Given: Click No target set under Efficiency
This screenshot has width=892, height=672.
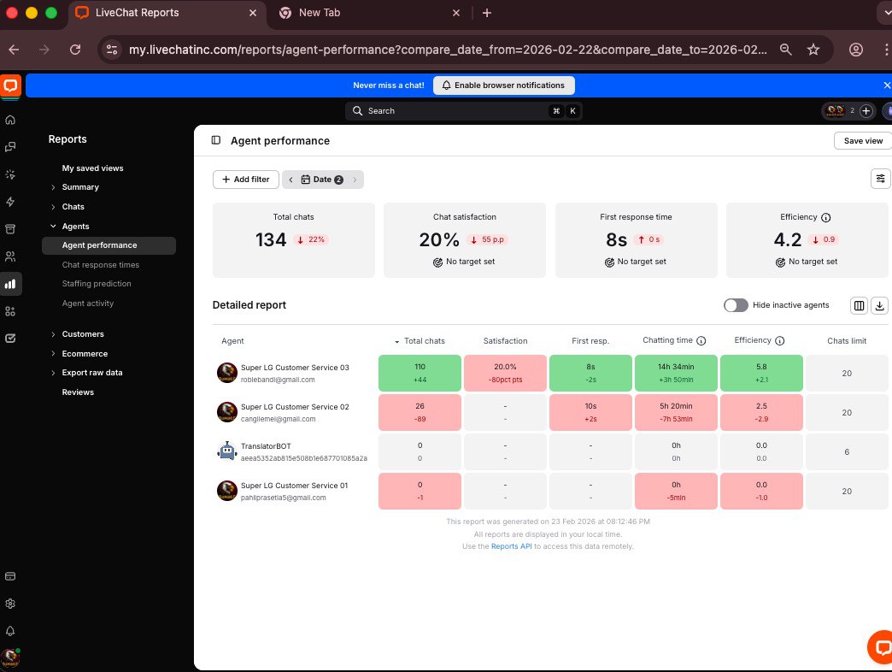Looking at the screenshot, I should coord(807,262).
